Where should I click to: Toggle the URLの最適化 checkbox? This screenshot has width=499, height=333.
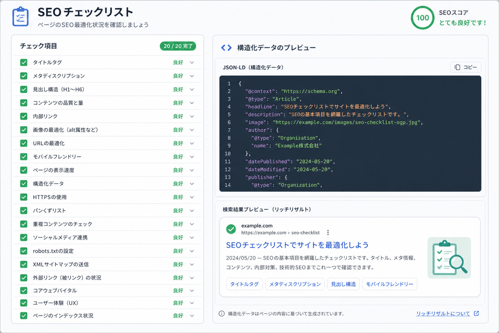point(23,143)
